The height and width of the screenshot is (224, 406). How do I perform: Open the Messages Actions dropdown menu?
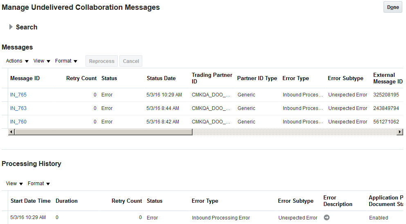(17, 61)
